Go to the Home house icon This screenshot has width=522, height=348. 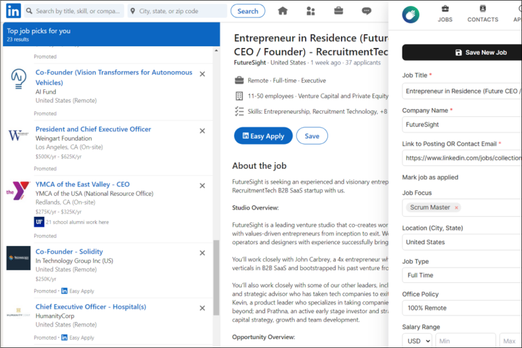pos(283,11)
